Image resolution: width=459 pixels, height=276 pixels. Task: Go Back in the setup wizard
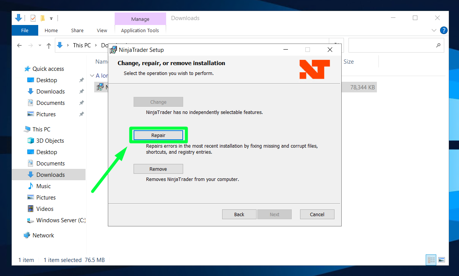coord(239,214)
